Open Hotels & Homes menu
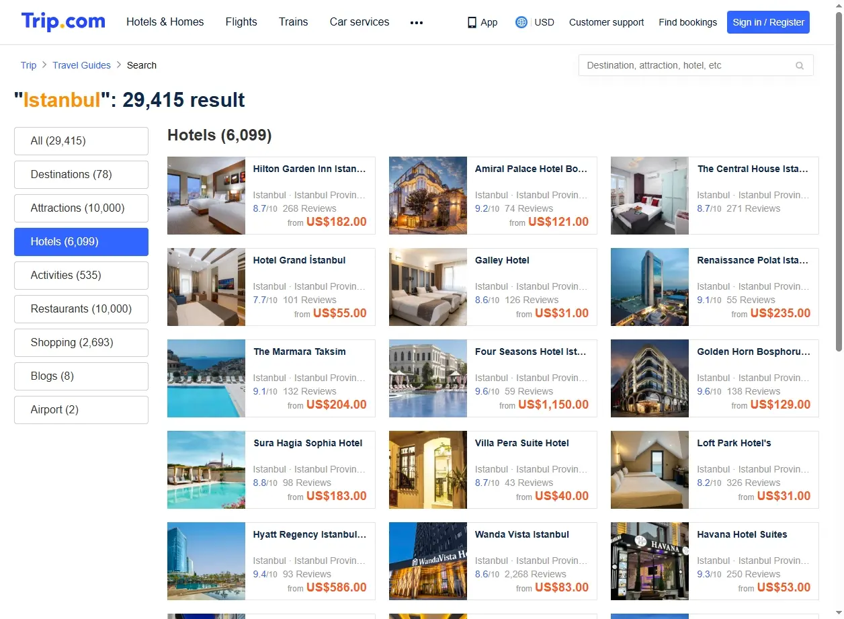The image size is (844, 619). (165, 22)
